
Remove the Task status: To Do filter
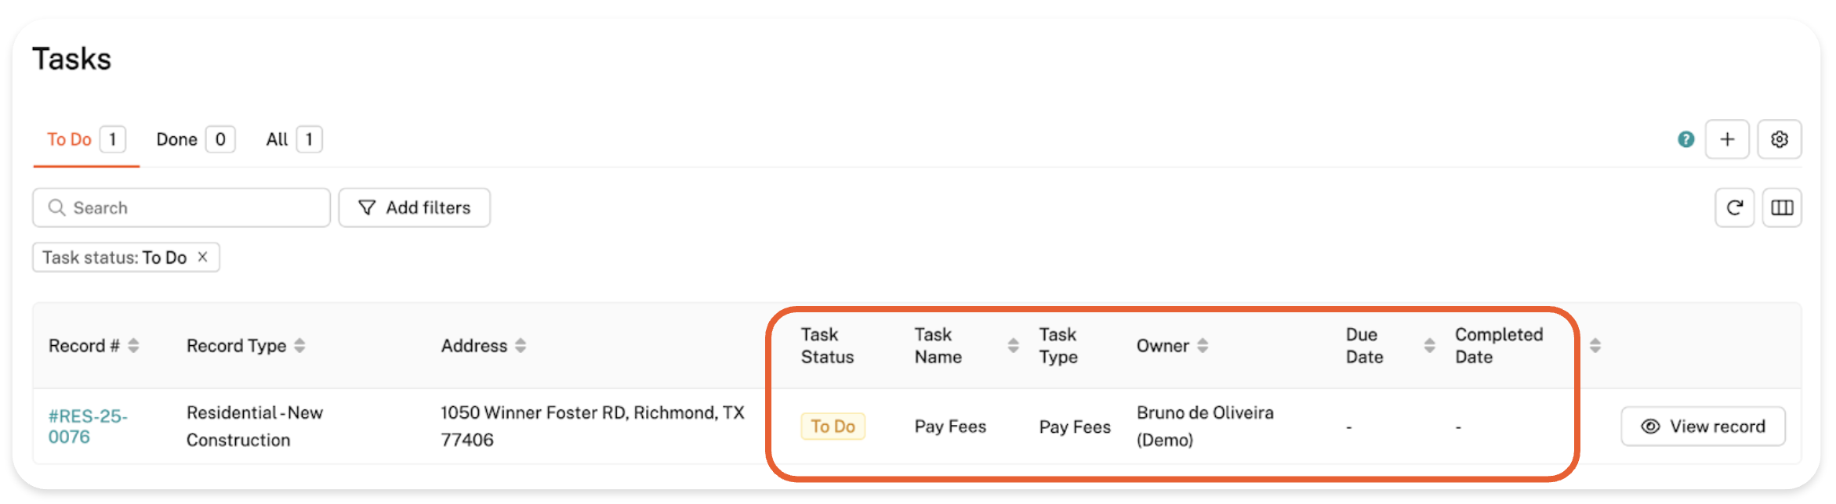tap(202, 257)
